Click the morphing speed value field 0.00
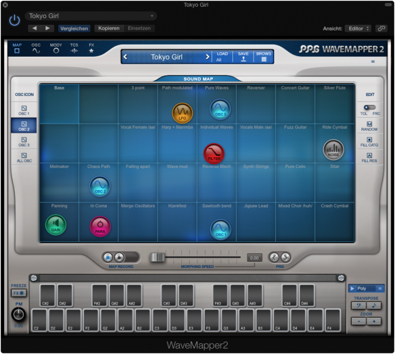 coord(254,258)
